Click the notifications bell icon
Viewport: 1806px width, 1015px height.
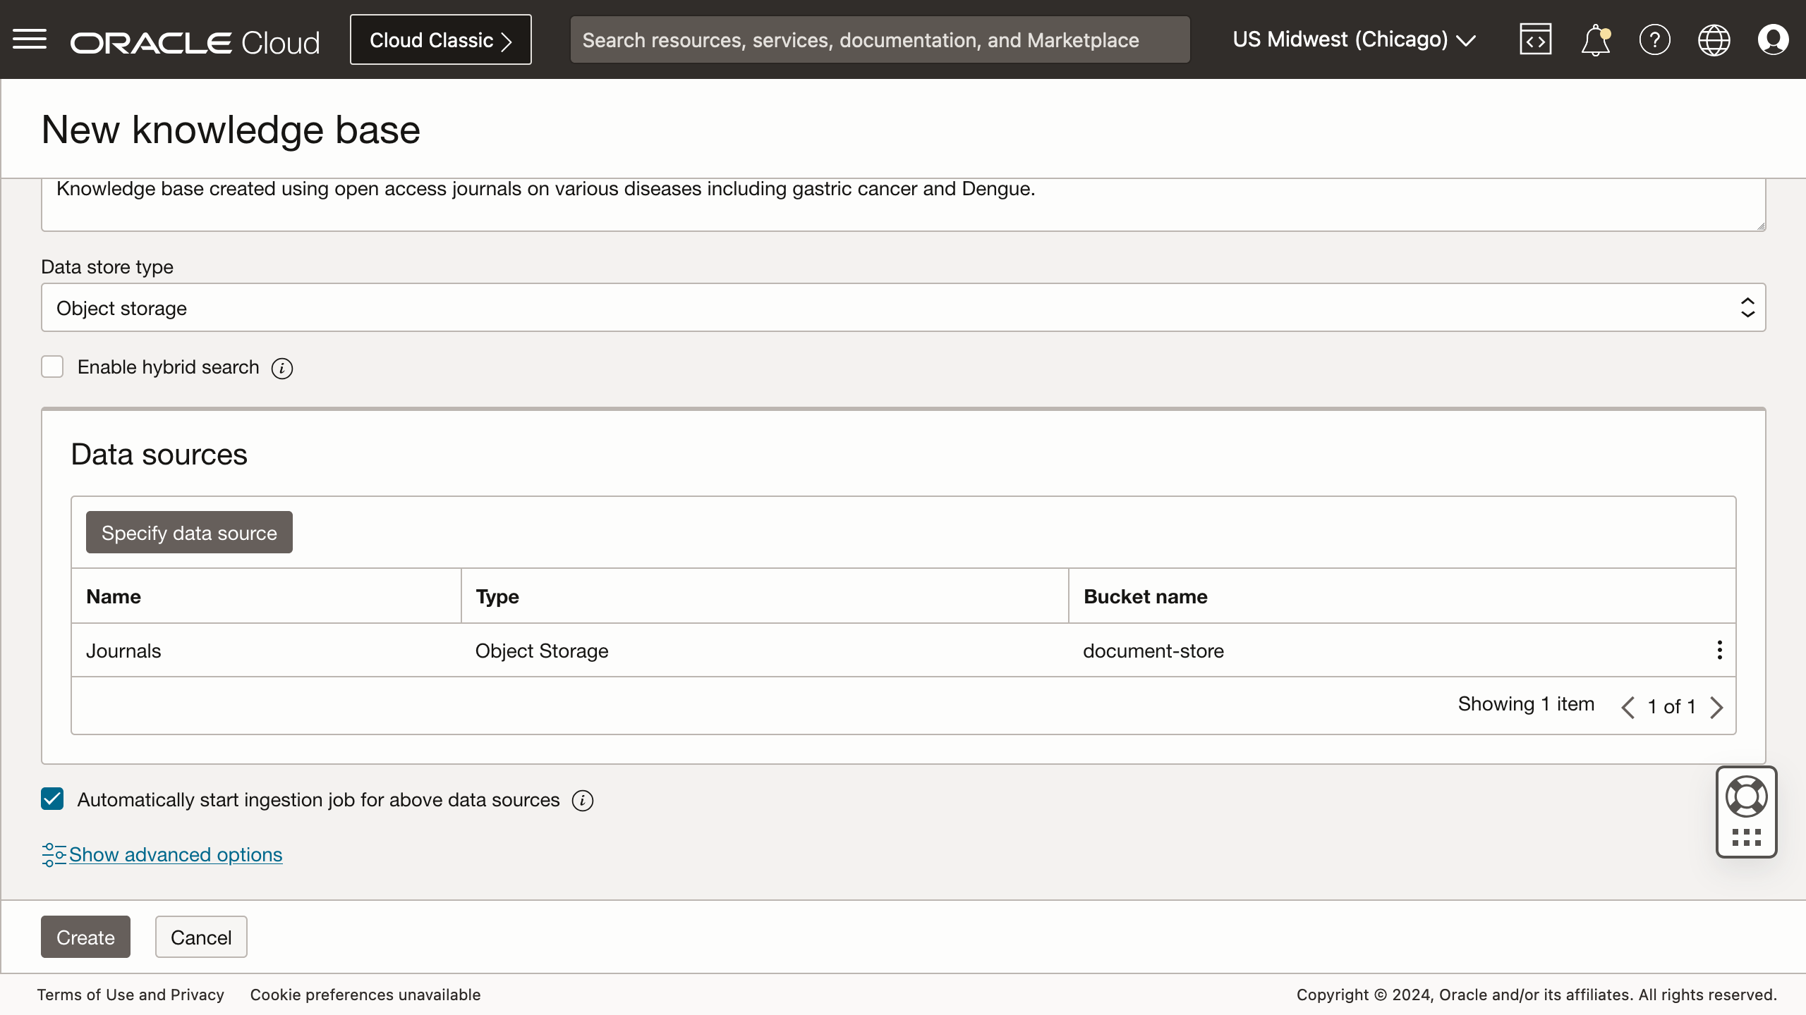pyautogui.click(x=1595, y=39)
